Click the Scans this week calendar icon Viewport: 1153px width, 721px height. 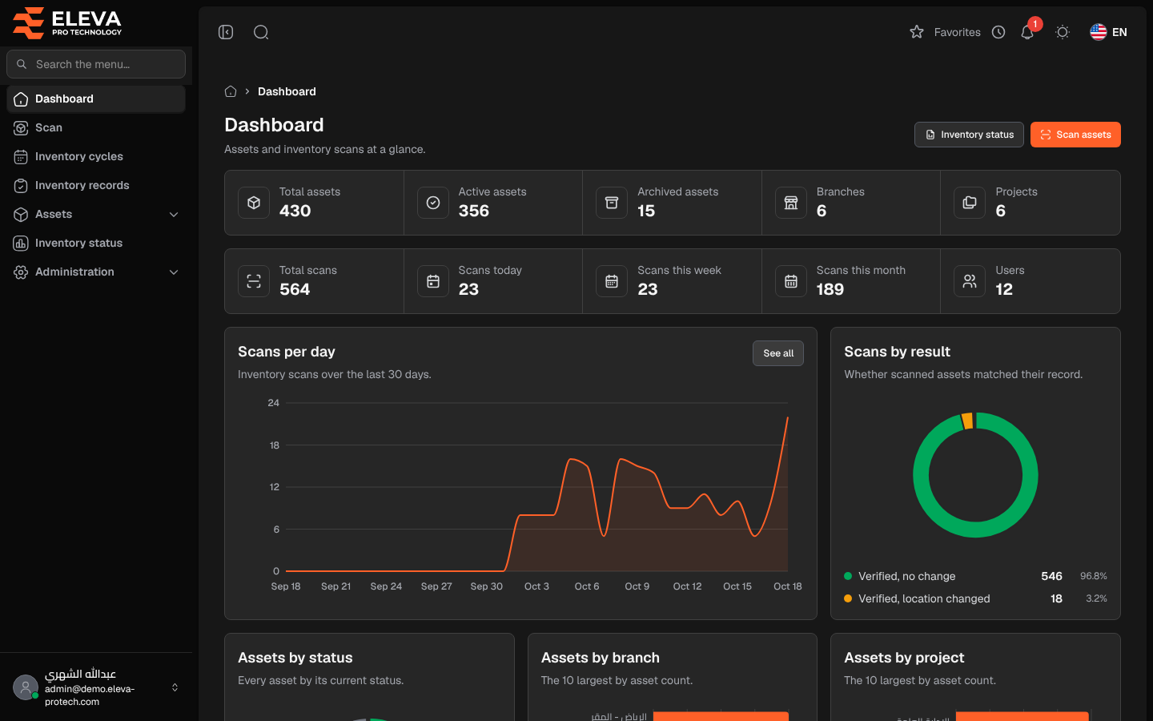click(612, 281)
